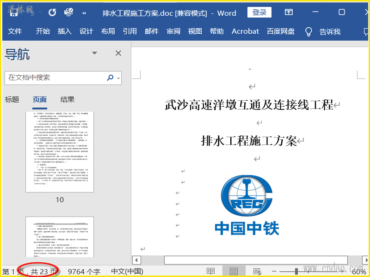Click the zoom out minus button
The height and width of the screenshot is (277, 370).
click(274, 271)
